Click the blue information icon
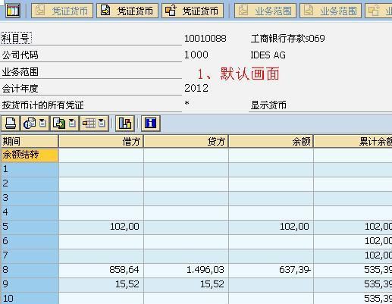 tap(151, 124)
